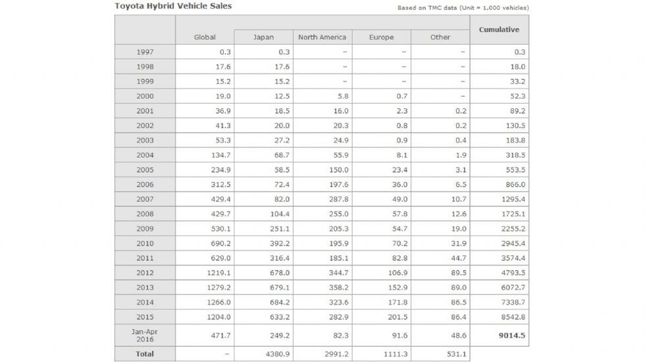
Task: Click Jan-Apr 2016 global value 471.7
Action: point(221,335)
